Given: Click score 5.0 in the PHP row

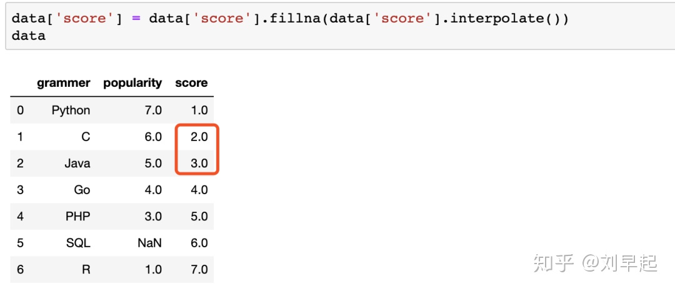Looking at the screenshot, I should click(x=199, y=216).
